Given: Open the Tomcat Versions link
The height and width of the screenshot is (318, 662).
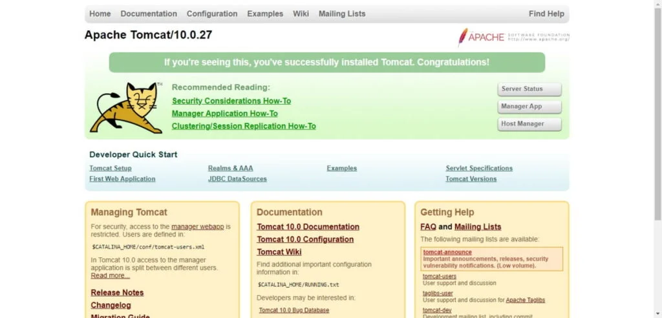Looking at the screenshot, I should (471, 178).
